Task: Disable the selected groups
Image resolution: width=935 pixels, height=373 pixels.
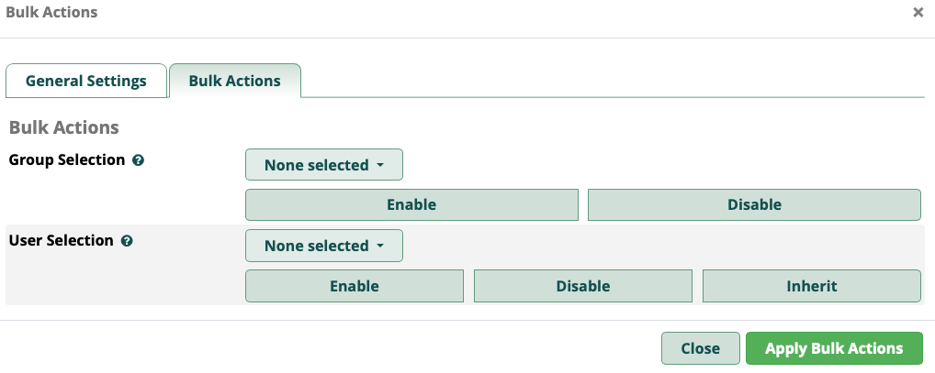Action: (754, 204)
